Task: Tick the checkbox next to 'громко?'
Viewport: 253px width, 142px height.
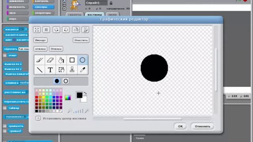Action: [x=5, y=131]
